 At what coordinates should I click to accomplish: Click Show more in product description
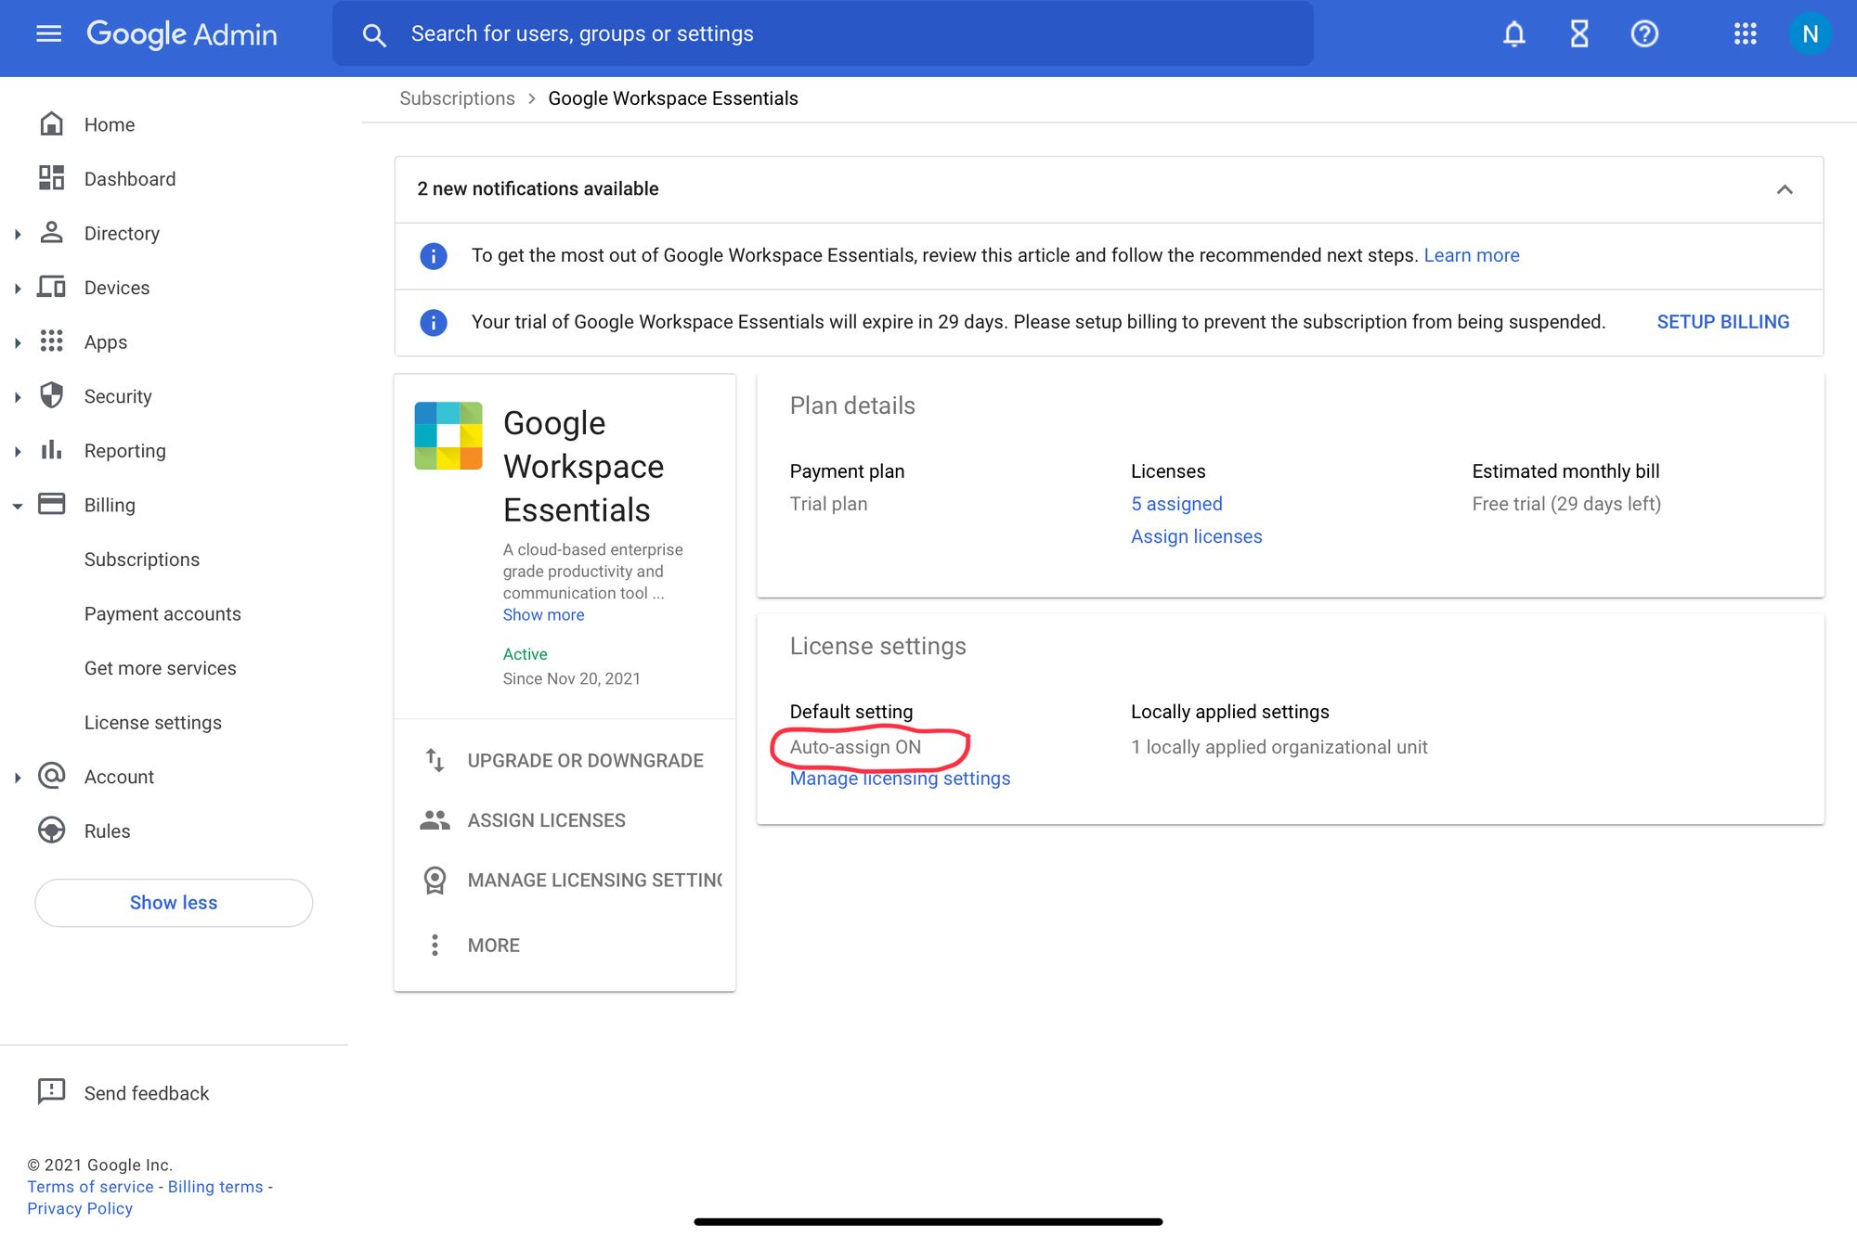pyautogui.click(x=543, y=614)
